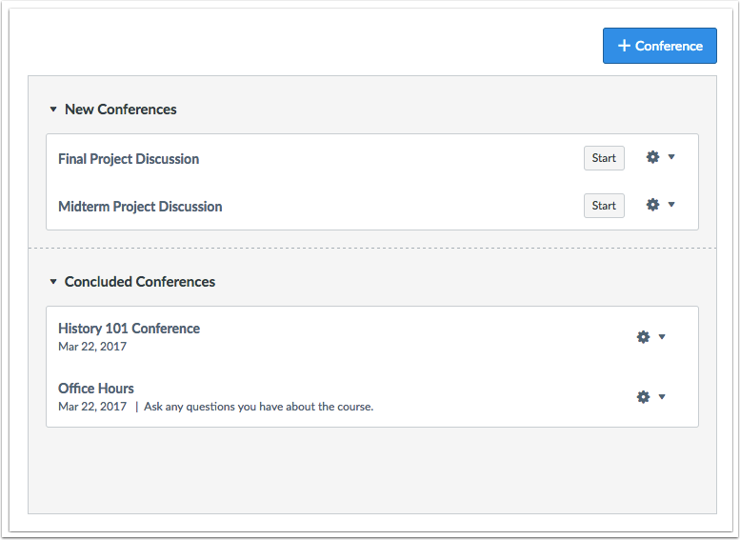Open the History 101 Conference link
The image size is (740, 540).
(x=129, y=329)
